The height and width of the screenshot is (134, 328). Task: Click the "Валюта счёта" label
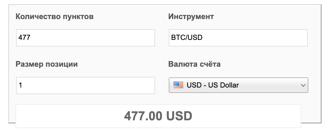194,64
